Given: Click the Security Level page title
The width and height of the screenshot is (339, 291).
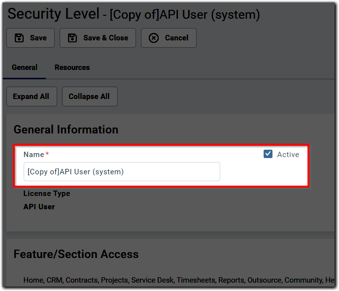Looking at the screenshot, I should pyautogui.click(x=134, y=14).
